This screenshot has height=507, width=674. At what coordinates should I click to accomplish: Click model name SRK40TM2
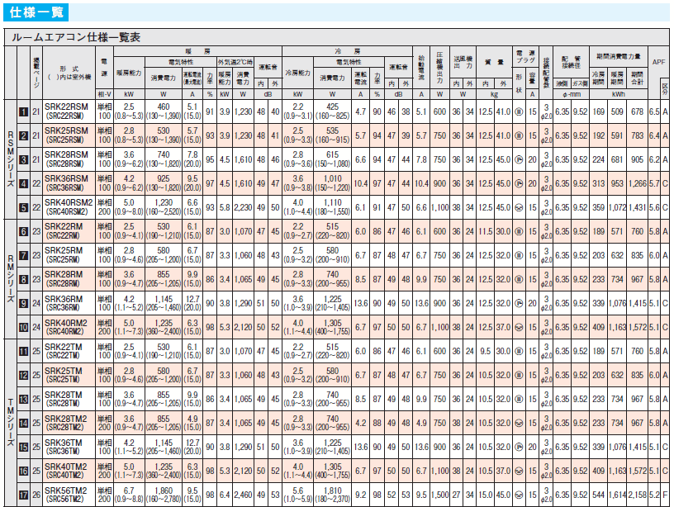[x=66, y=467]
